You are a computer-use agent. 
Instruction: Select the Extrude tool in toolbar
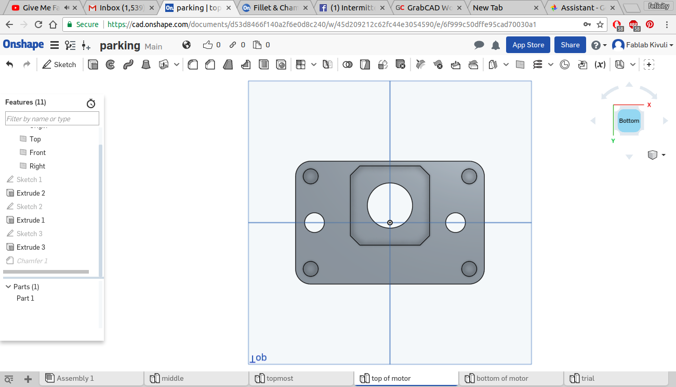click(x=93, y=64)
